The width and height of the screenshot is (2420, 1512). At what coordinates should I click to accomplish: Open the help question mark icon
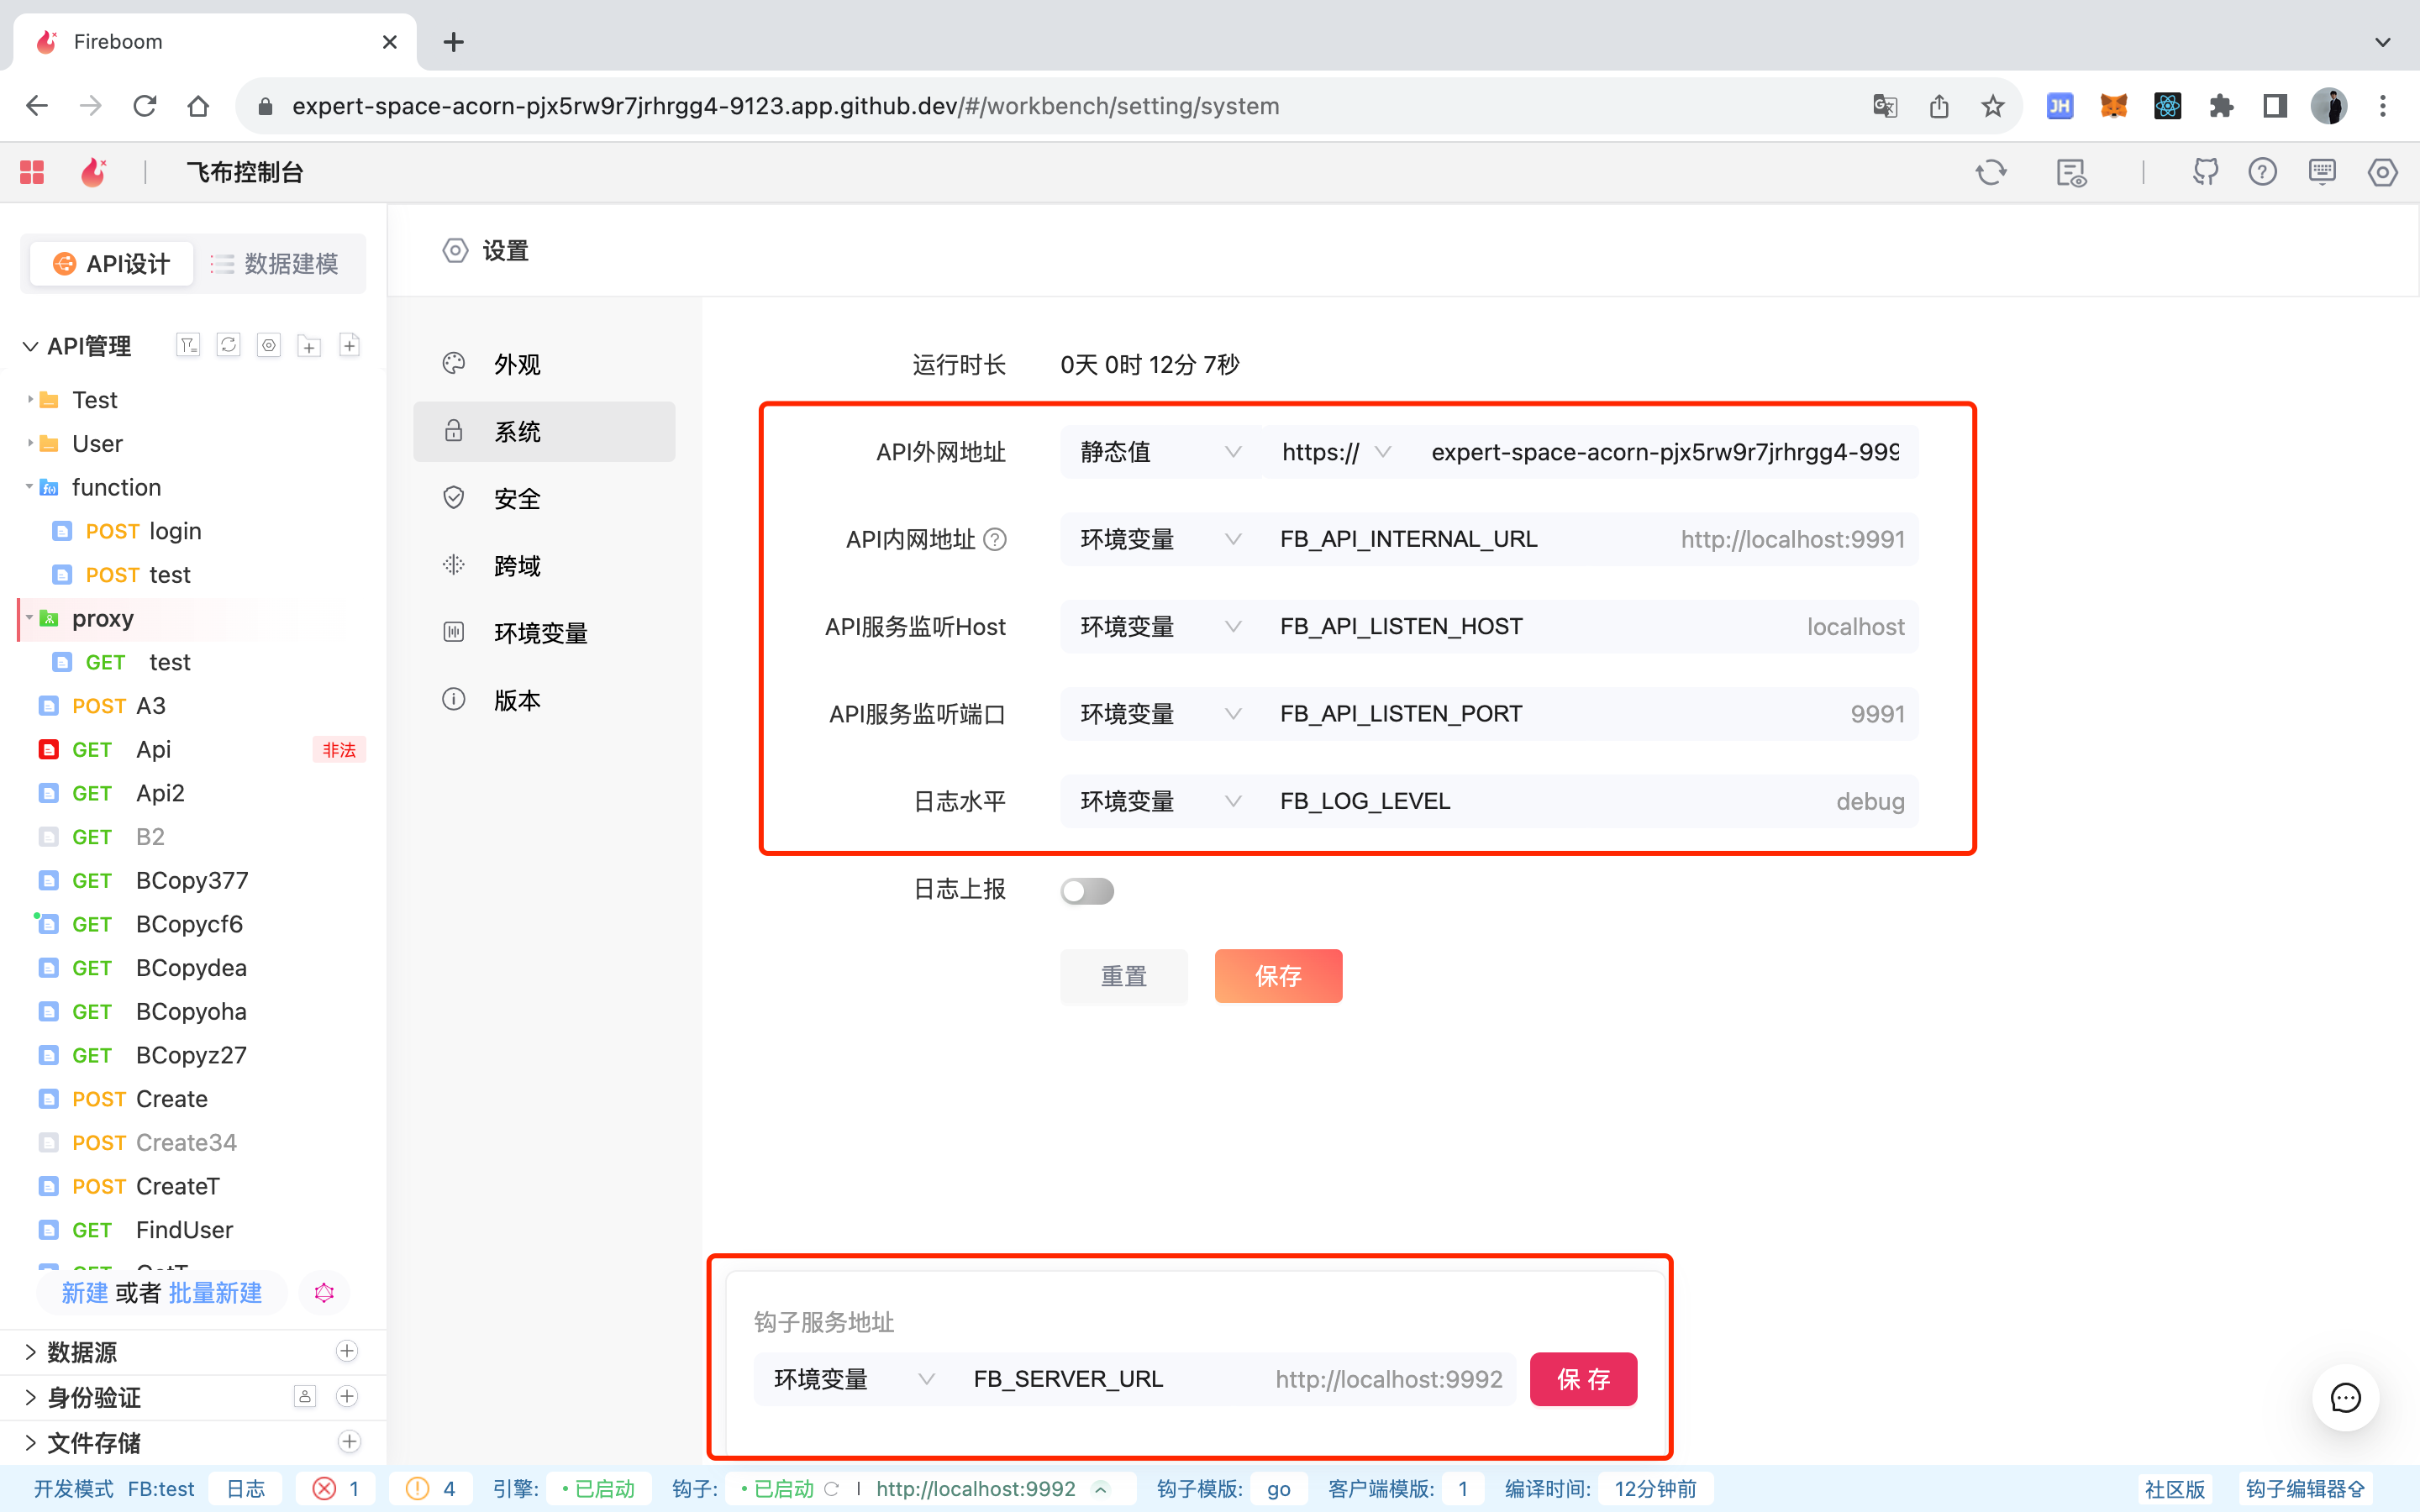[2262, 172]
